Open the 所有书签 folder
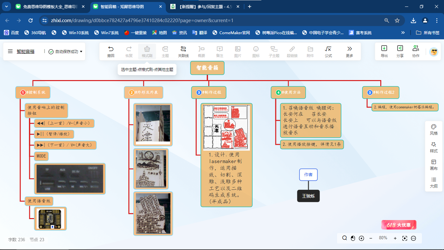The image size is (444, 250). (x=428, y=33)
